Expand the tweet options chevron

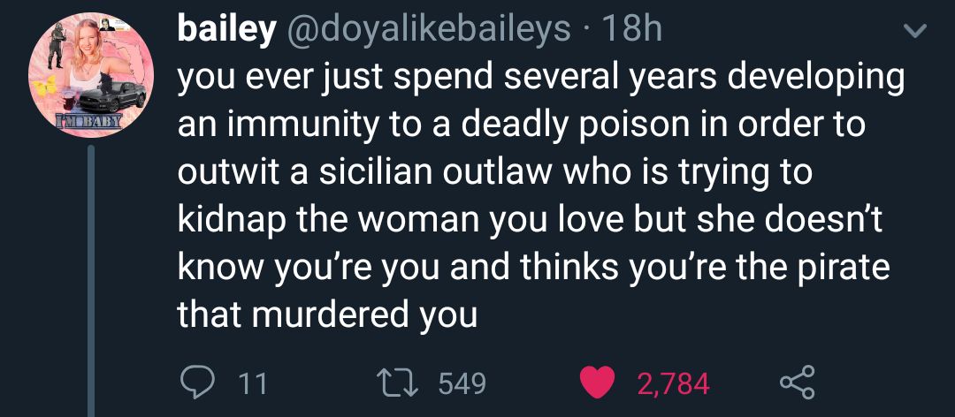(x=916, y=32)
